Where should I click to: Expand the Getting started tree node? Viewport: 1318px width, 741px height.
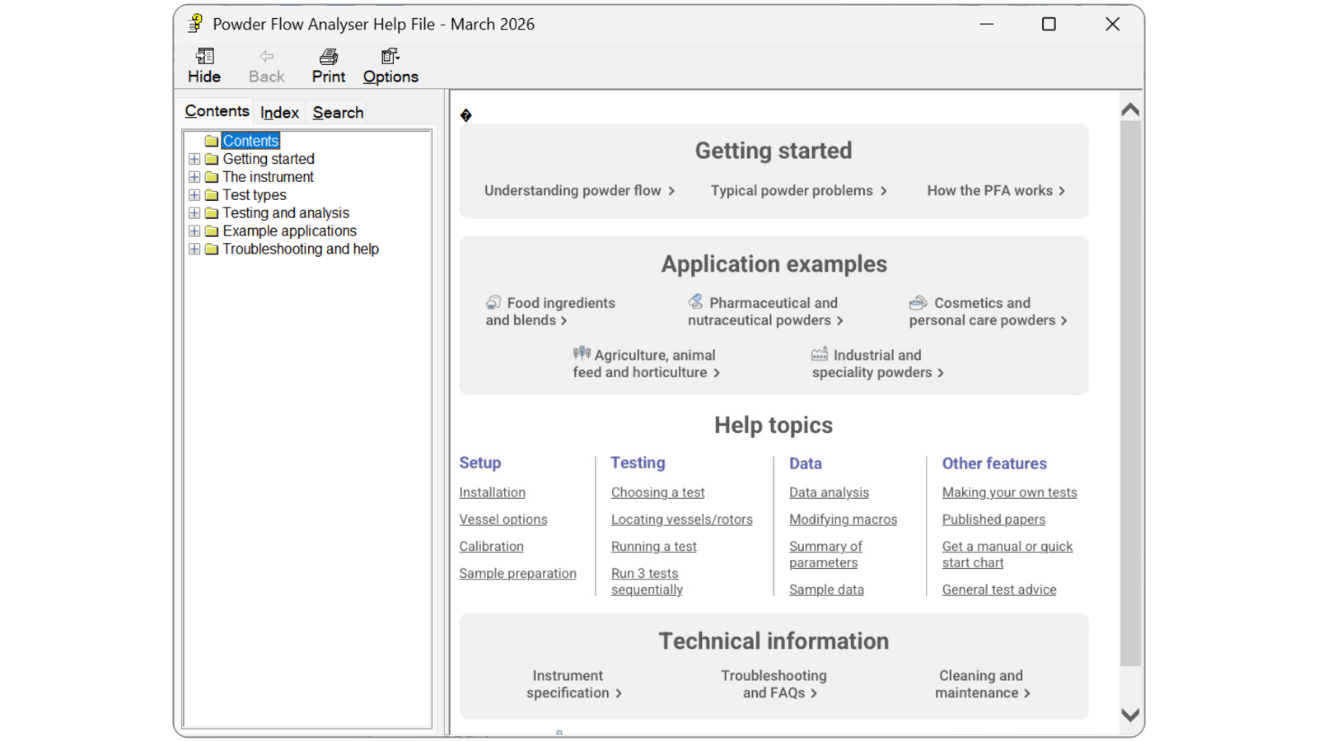(x=194, y=159)
